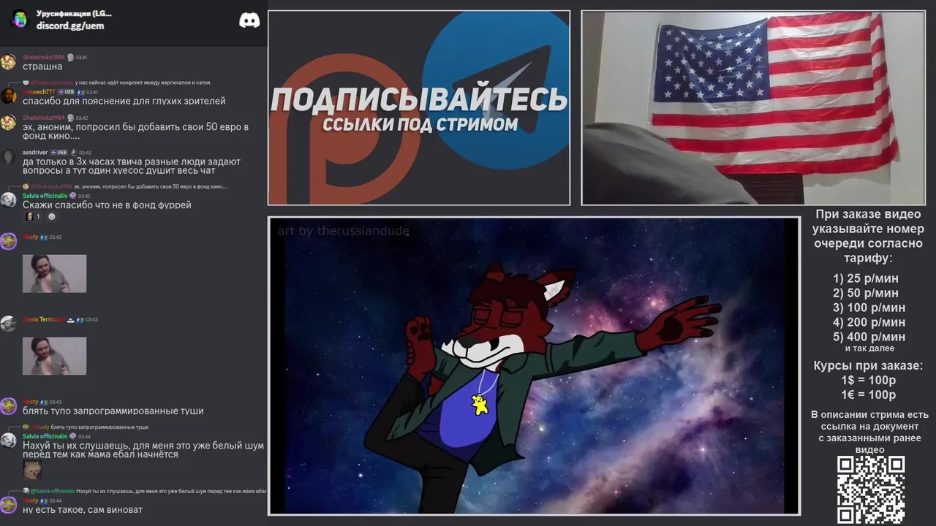Click Rusty's avatar on the 03:43 message
The height and width of the screenshot is (526, 936).
(8, 406)
